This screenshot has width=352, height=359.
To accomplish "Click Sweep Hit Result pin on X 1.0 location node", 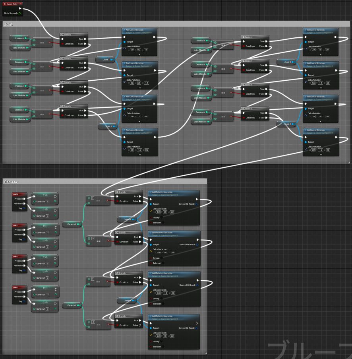I will click(x=196, y=204).
